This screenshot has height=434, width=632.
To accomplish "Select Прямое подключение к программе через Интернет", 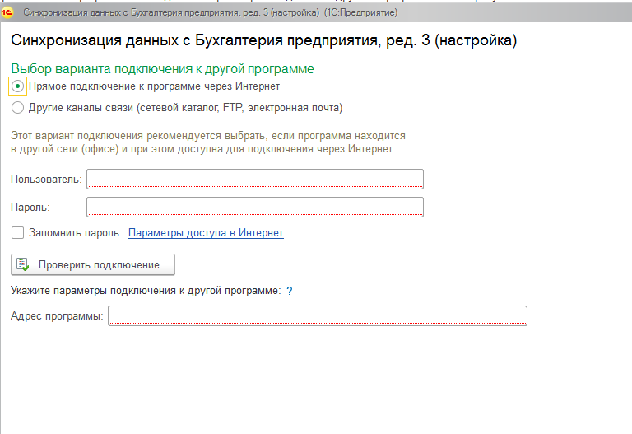I will tap(18, 86).
